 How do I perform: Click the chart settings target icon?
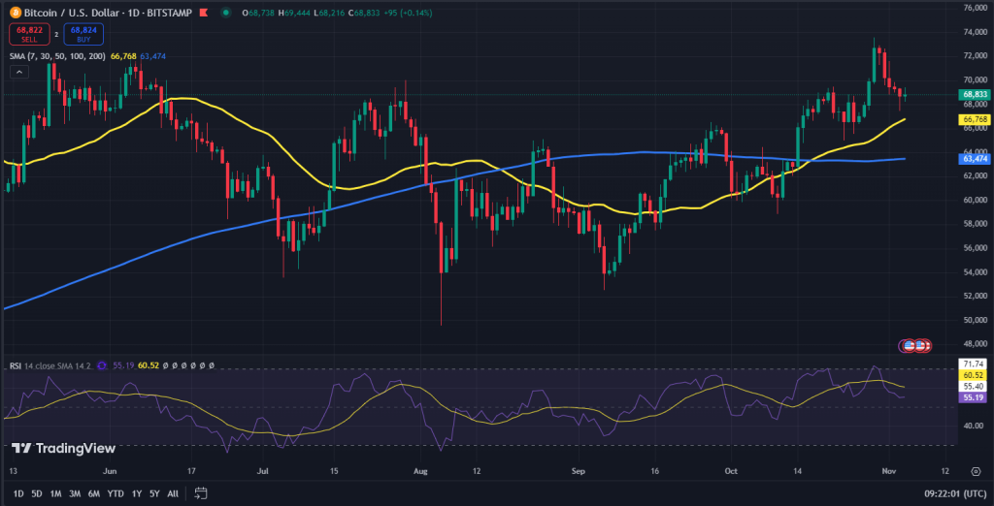pyautogui.click(x=976, y=471)
